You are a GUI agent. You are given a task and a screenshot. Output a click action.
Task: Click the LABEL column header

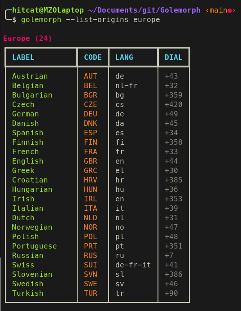pos(23,58)
